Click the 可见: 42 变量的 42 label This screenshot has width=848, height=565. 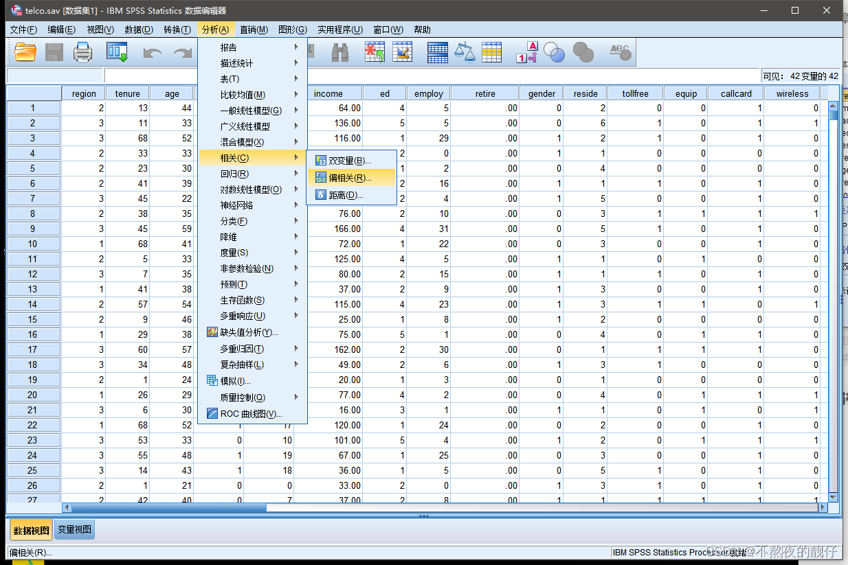click(x=800, y=76)
